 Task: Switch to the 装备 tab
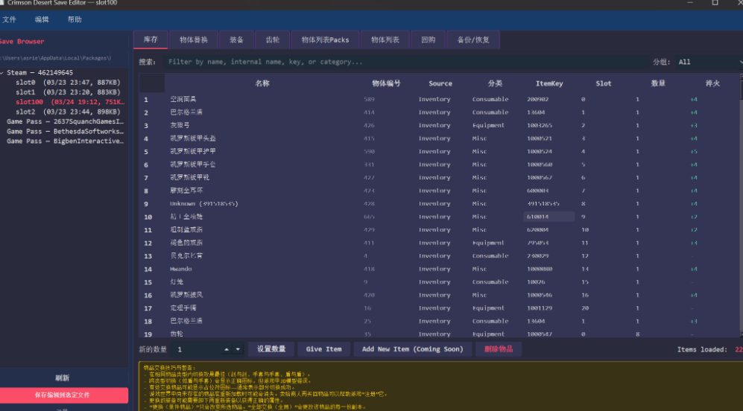236,39
